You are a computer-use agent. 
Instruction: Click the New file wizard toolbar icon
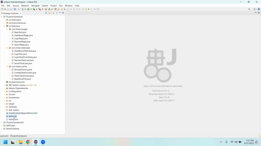tap(2, 9)
